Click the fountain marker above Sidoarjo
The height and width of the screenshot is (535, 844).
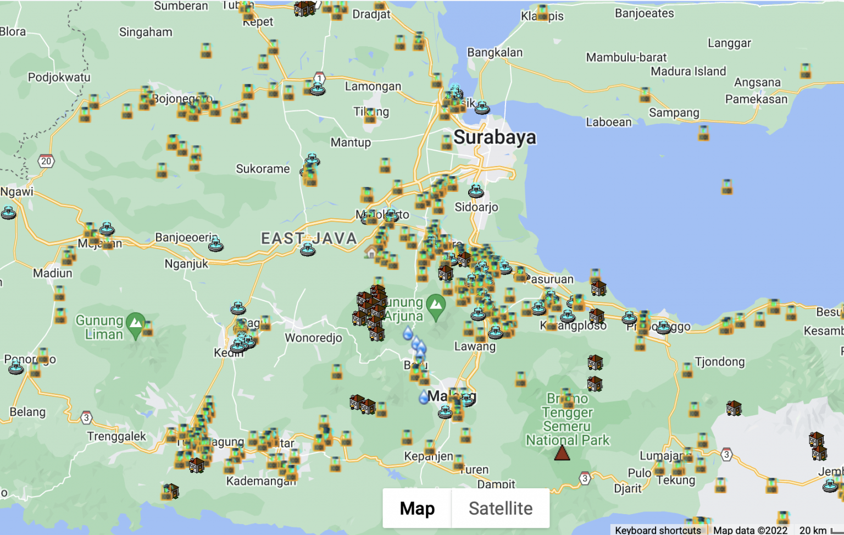pos(476,191)
